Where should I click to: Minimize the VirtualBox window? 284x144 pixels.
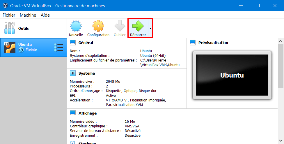(241, 6)
